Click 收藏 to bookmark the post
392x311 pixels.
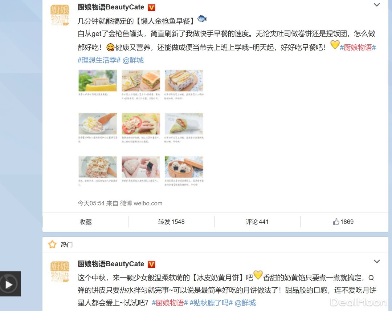[86, 222]
